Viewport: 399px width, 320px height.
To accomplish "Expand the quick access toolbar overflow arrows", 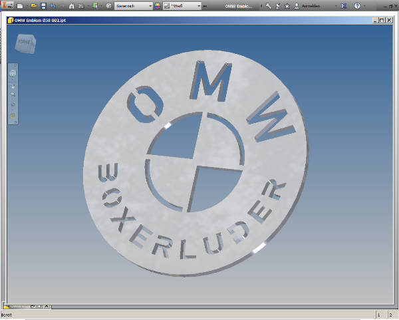I will [x=205, y=6].
